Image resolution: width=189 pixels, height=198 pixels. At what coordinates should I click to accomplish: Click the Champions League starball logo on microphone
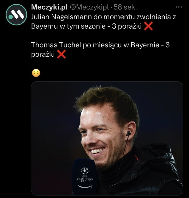[85, 171]
